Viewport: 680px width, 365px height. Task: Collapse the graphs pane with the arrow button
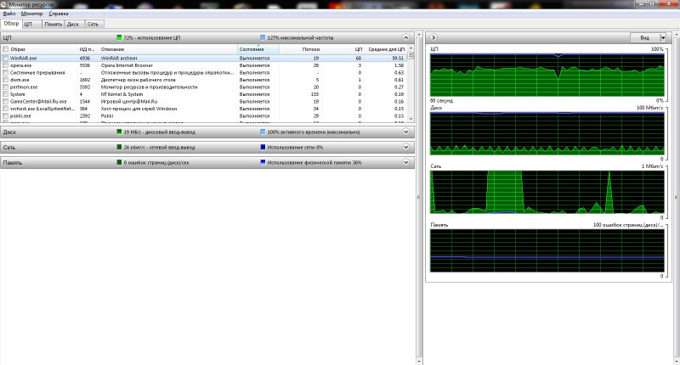[433, 38]
